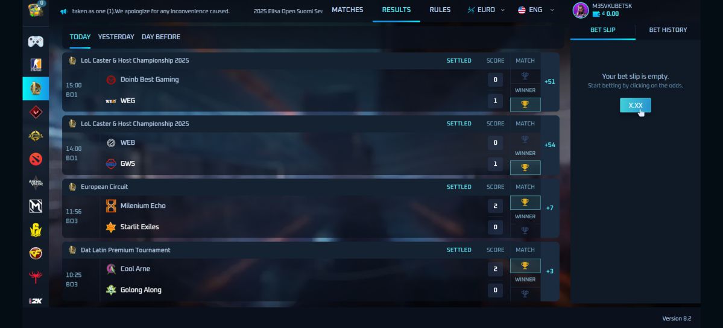Open the Arena of Valor category
Image resolution: width=723 pixels, height=328 pixels.
[36, 183]
